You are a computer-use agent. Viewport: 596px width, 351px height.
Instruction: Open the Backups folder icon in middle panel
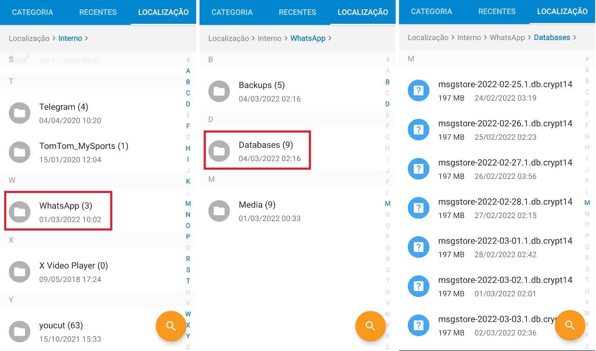(x=219, y=91)
